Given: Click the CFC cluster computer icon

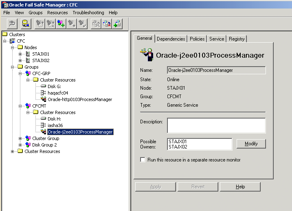Looking at the screenshot, I should [x=13, y=41].
